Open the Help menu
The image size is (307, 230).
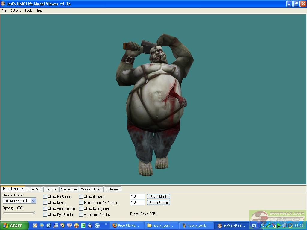[x=39, y=10]
